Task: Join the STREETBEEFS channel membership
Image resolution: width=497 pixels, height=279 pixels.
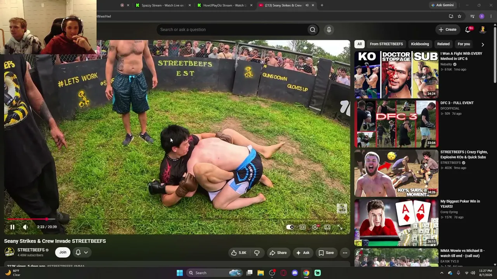Action: point(63,252)
